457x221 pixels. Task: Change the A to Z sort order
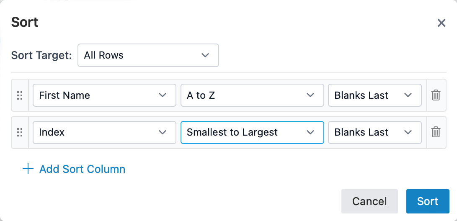(x=252, y=95)
